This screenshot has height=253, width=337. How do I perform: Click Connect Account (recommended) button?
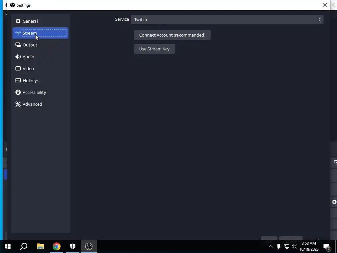(x=172, y=35)
